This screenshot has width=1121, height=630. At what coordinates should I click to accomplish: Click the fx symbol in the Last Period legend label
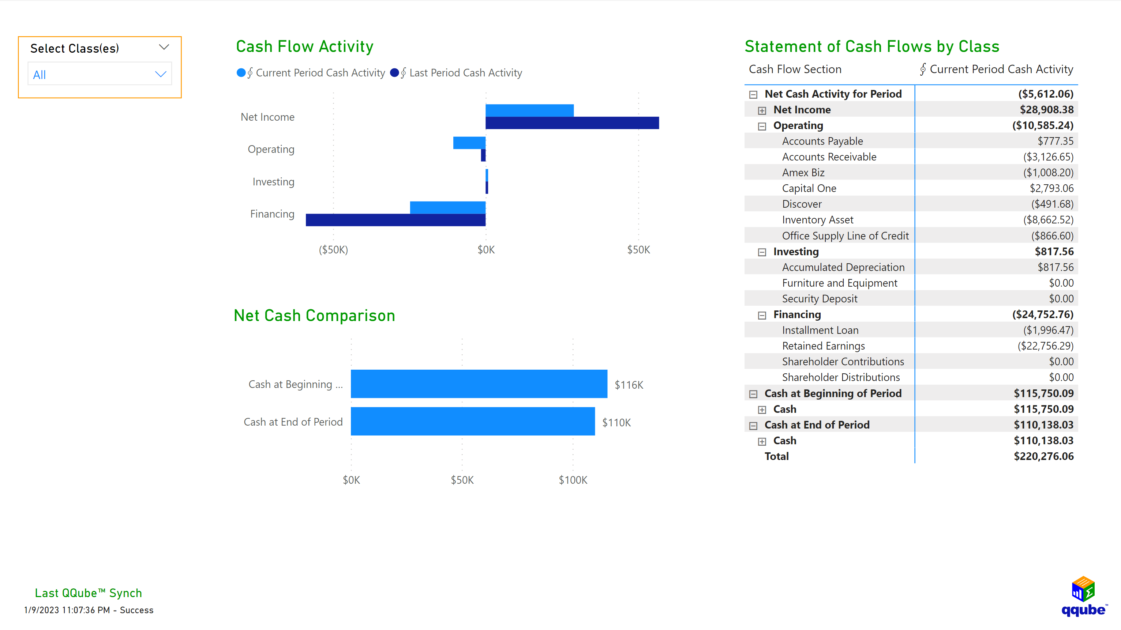(403, 73)
